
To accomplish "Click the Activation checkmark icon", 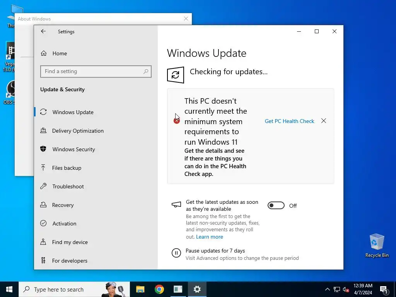I will point(43,223).
